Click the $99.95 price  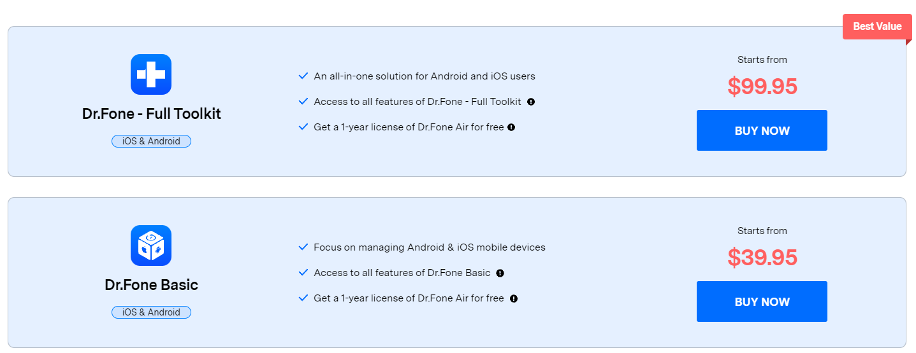point(762,87)
